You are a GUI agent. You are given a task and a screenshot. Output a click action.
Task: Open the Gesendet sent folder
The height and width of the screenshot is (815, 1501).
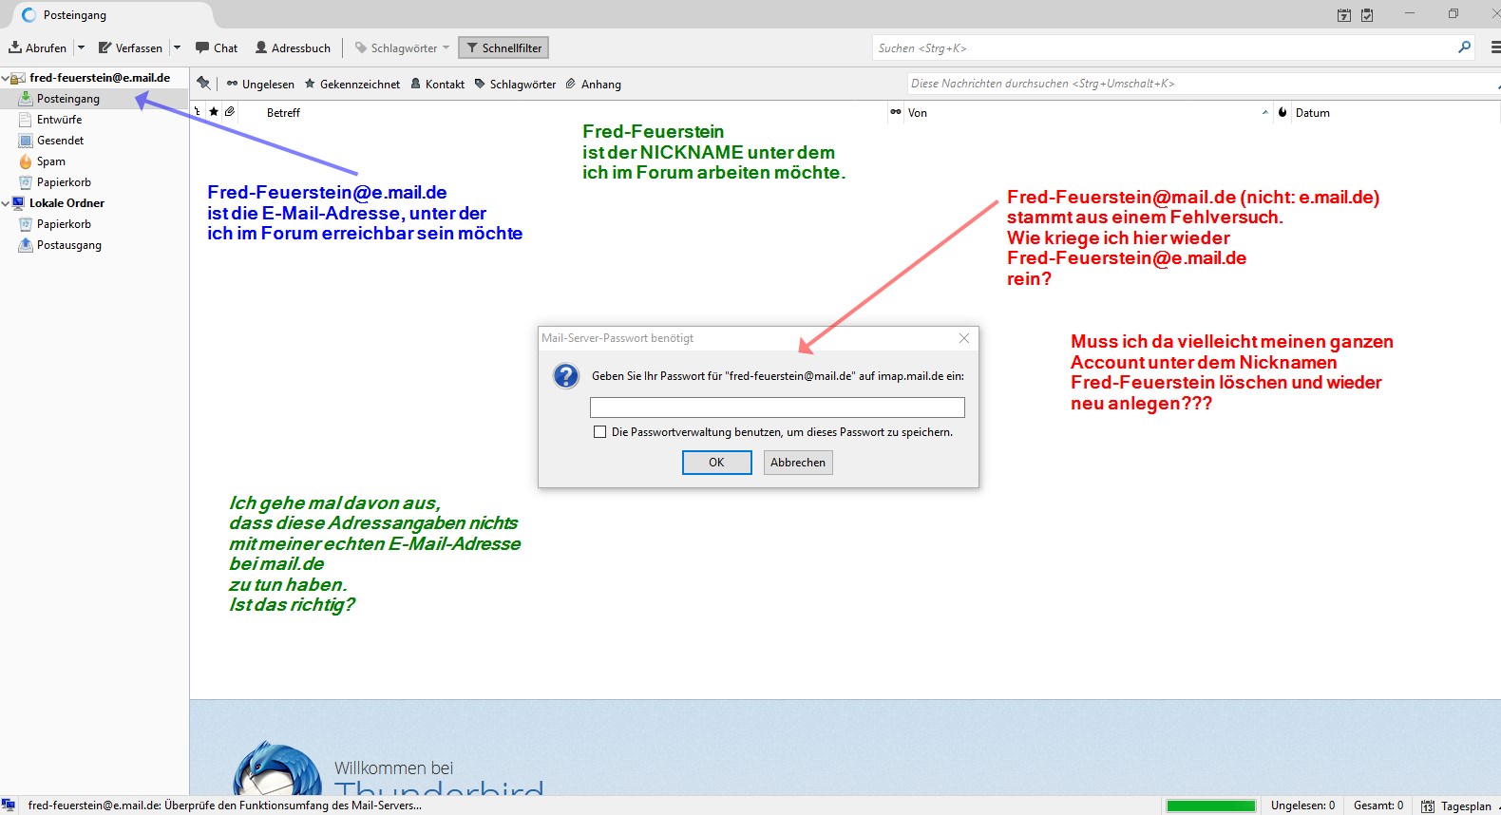95,141
